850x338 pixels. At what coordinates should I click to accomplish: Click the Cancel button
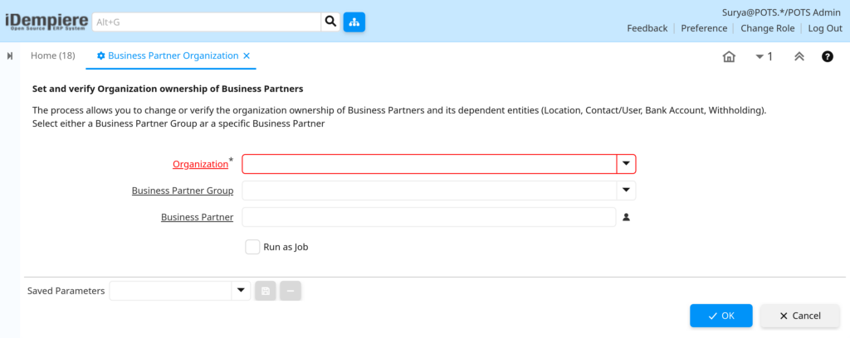pyautogui.click(x=800, y=316)
